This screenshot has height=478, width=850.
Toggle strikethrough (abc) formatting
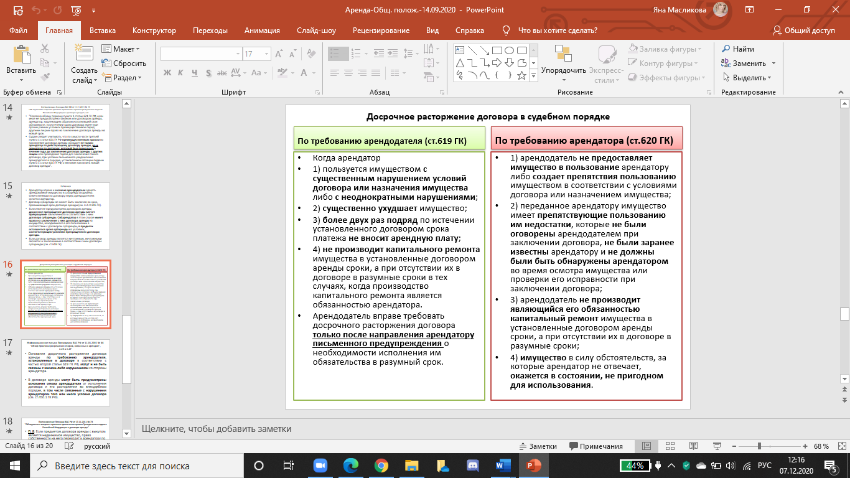[222, 73]
